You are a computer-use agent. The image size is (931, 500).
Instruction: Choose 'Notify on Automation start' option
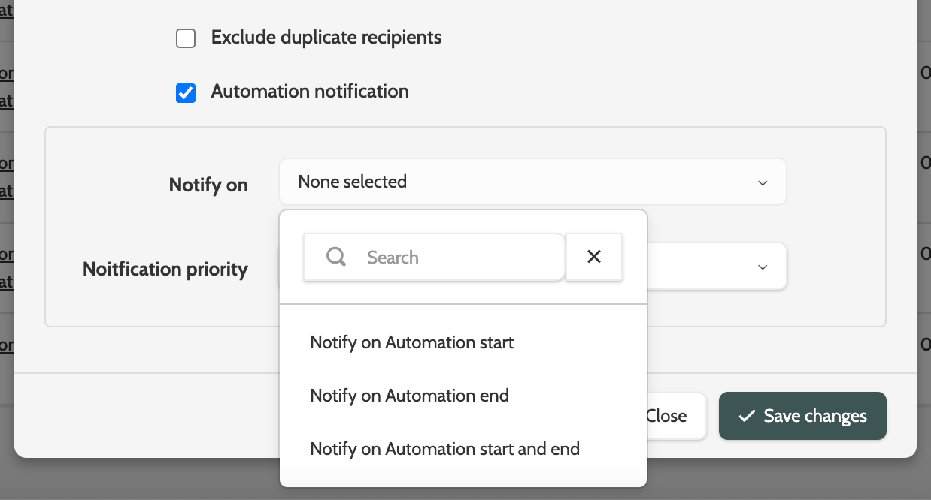(x=412, y=342)
